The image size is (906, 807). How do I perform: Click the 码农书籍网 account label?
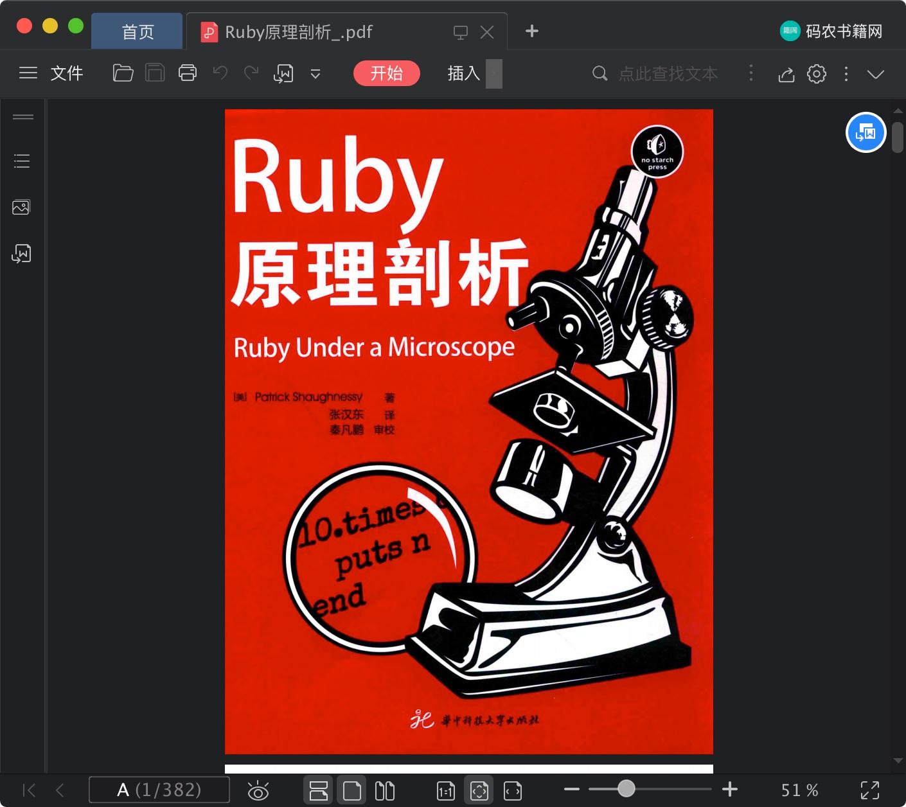click(844, 31)
